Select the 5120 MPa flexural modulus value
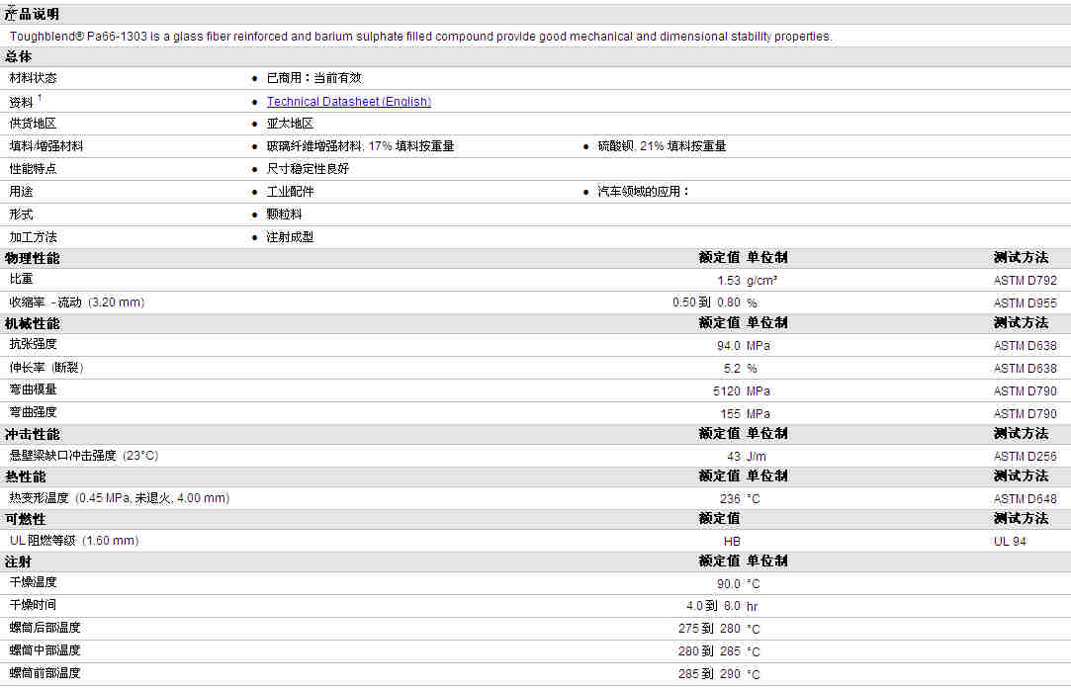The width and height of the screenshot is (1071, 690). (742, 391)
